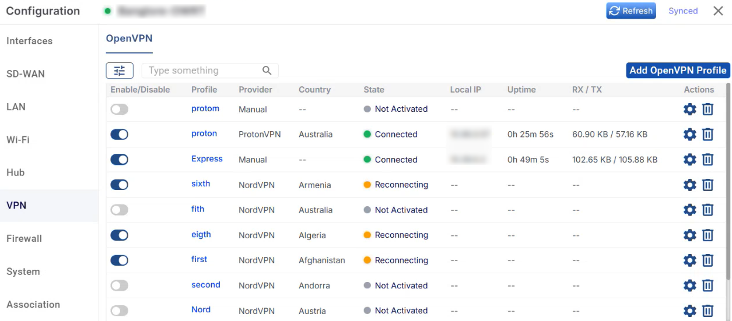The height and width of the screenshot is (321, 732).
Task: Open settings for Express profile
Action: [x=690, y=160]
